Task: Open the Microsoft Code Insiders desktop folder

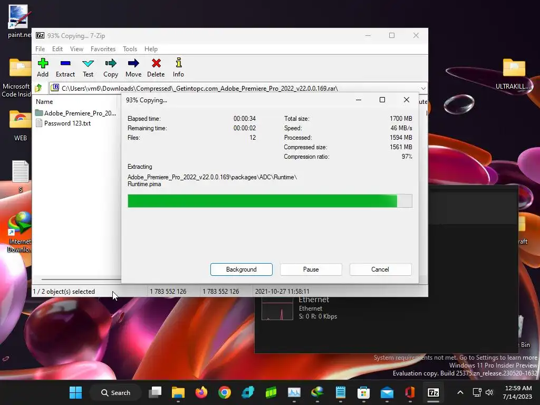Action: (x=17, y=78)
